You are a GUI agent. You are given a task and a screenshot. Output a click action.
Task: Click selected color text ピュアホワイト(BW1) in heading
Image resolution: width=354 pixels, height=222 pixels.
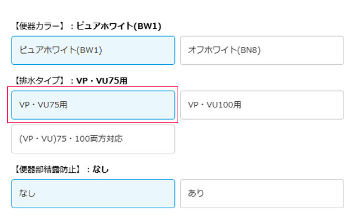118,26
